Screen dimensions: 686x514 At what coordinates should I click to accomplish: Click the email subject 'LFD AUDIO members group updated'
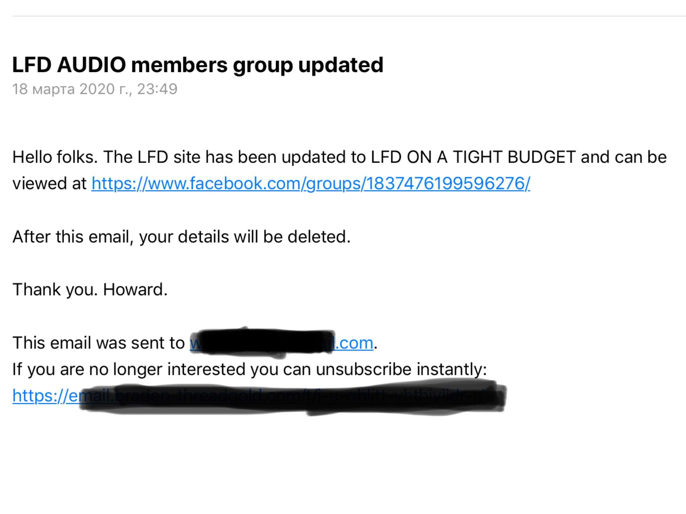198,65
